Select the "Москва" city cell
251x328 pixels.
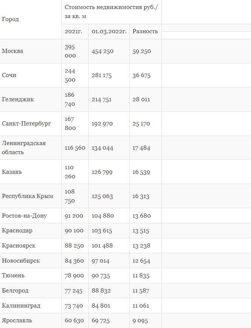tap(12, 51)
